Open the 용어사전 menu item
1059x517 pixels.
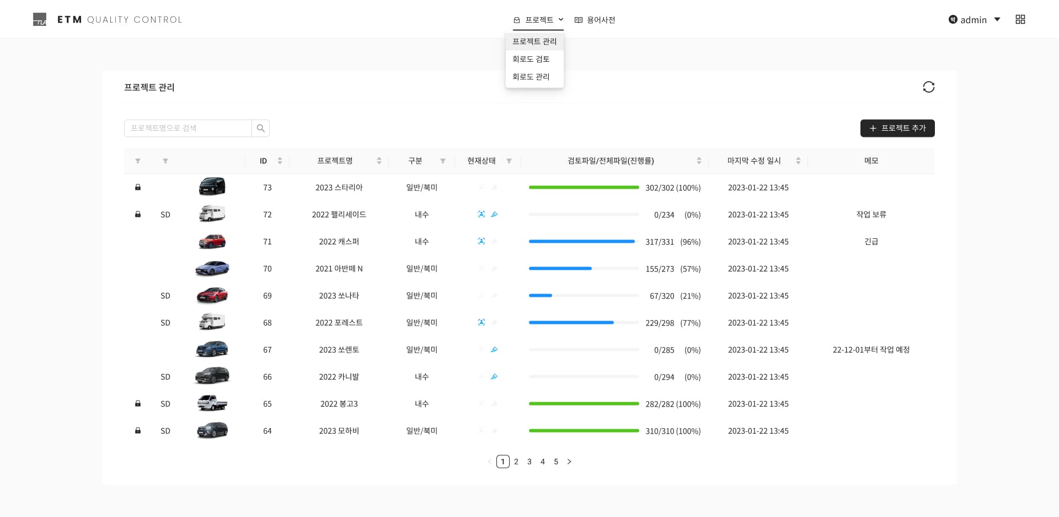pos(595,20)
